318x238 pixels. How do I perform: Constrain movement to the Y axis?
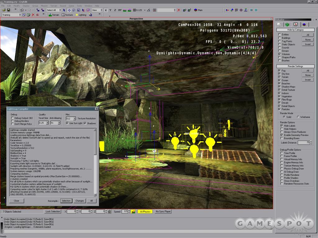110,10
